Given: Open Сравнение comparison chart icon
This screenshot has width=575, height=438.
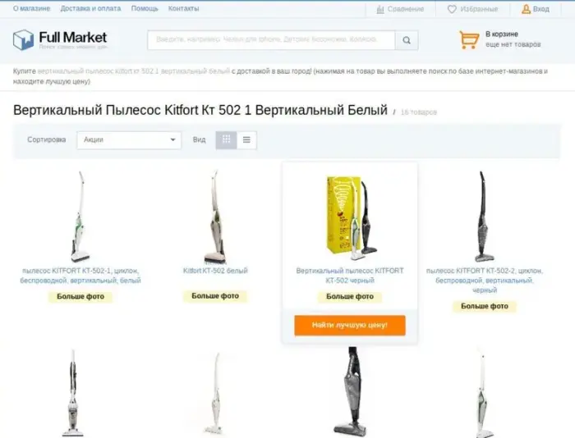Looking at the screenshot, I should click(380, 9).
